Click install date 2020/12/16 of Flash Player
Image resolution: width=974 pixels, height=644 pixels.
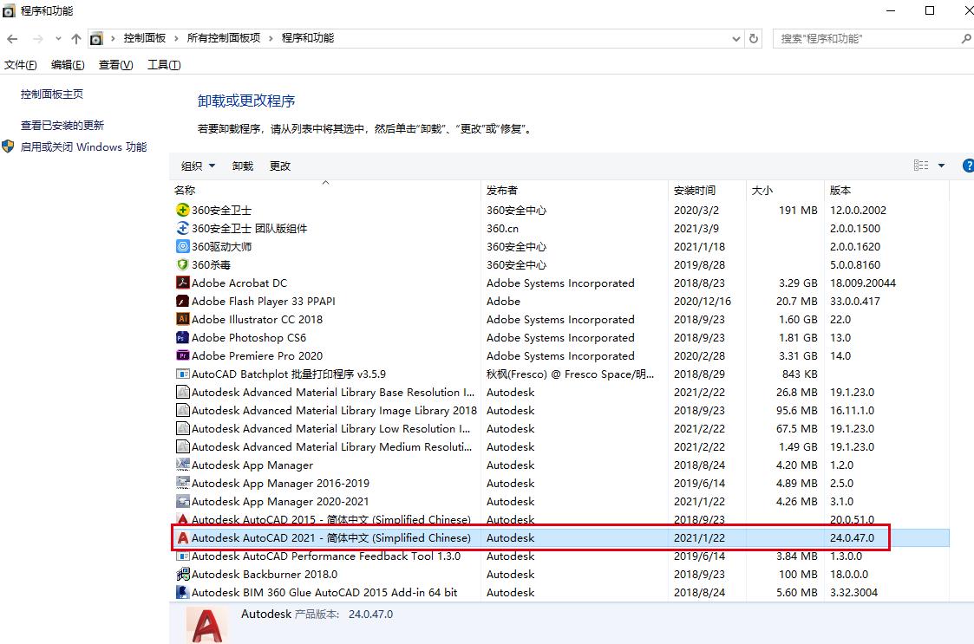(703, 301)
